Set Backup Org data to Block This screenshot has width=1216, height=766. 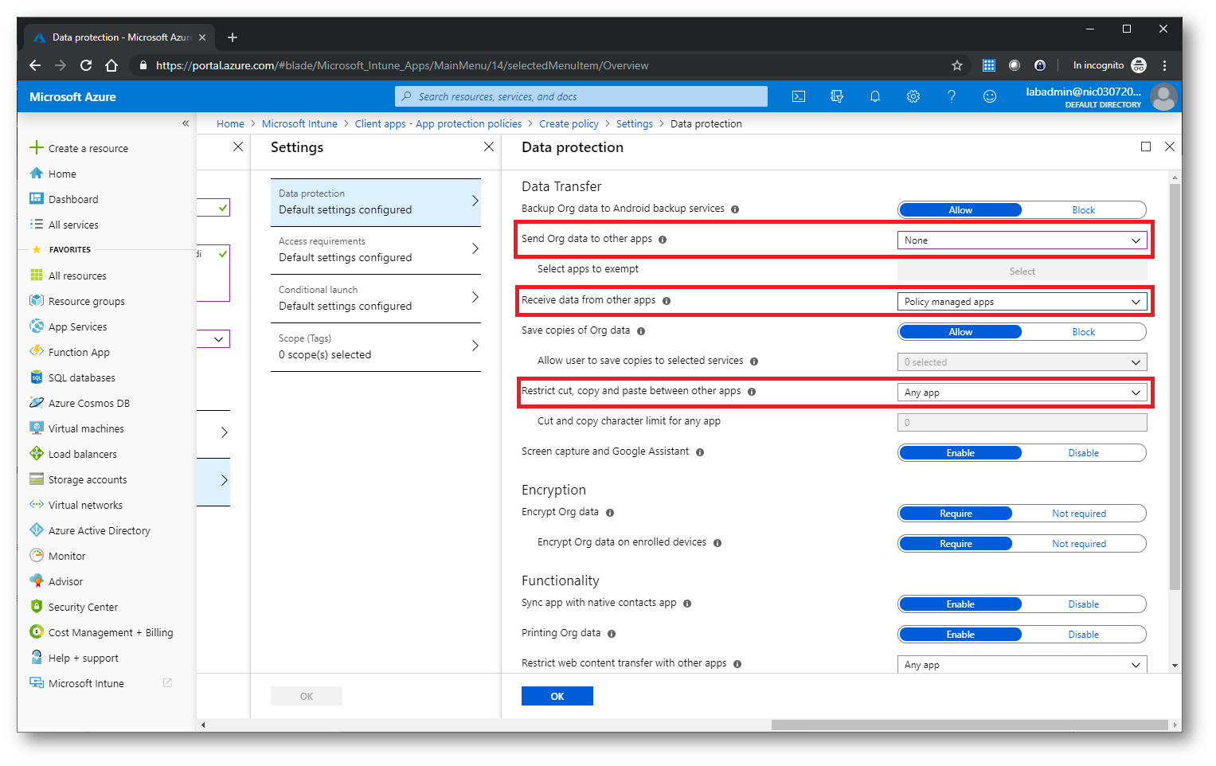click(1084, 210)
